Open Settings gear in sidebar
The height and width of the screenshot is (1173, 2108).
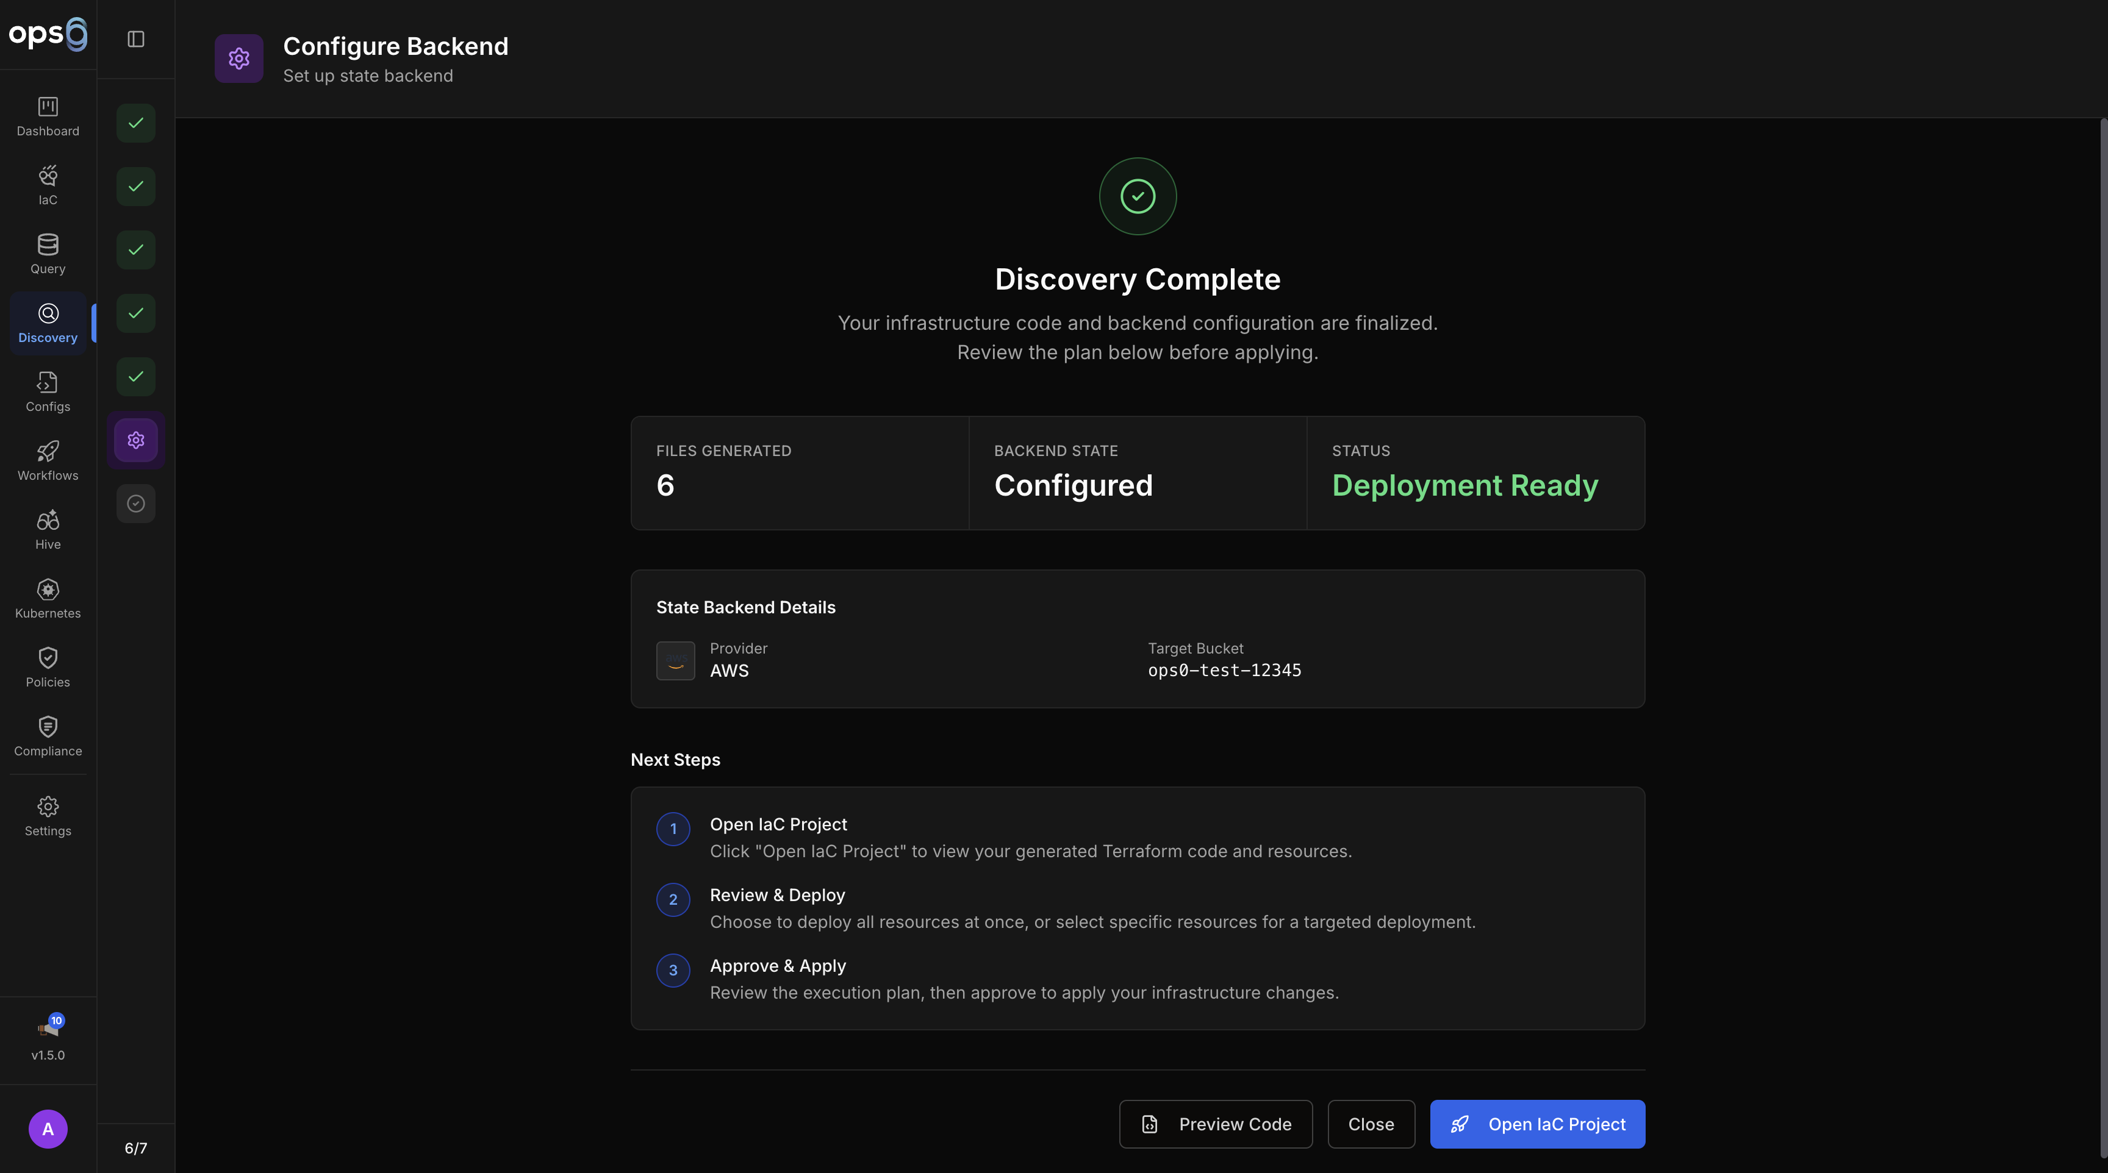pyautogui.click(x=48, y=816)
